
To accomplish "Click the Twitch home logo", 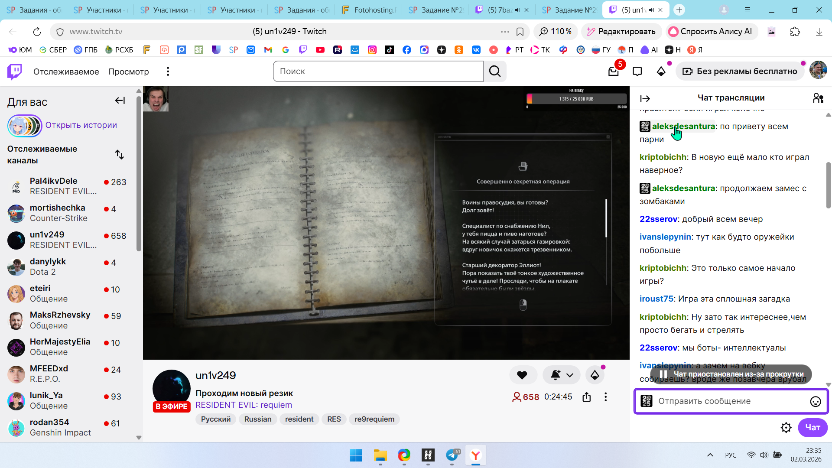I will [14, 71].
